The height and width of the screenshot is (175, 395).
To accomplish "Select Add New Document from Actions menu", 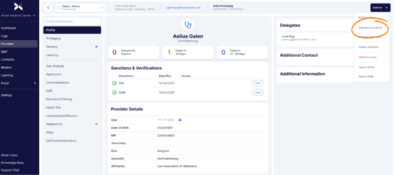I will pyautogui.click(x=370, y=27).
